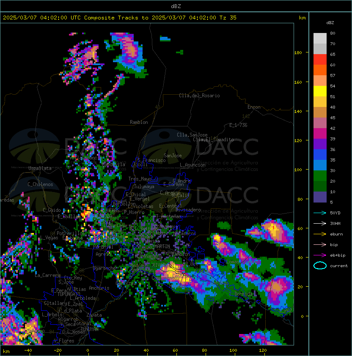Click the dBZ title at window top
The image size is (352, 356).
tap(176, 6)
